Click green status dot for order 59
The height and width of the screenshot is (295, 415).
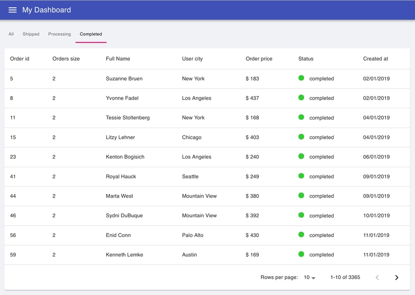[301, 254]
